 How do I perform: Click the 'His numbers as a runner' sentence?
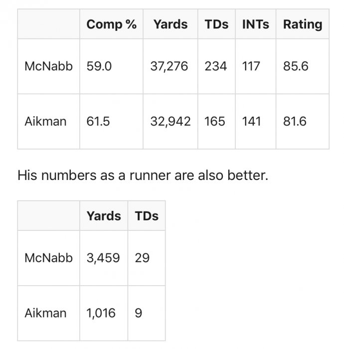click(143, 175)
